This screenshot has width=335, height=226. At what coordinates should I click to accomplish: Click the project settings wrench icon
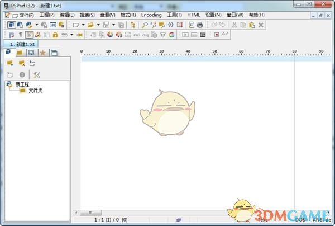36,75
